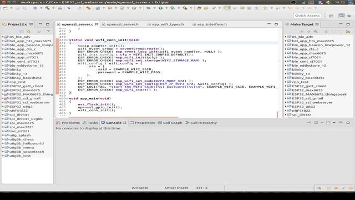Open the External Tools dropdown arrow
Image resolution: width=355 pixels, height=200 pixels.
click(191, 8)
